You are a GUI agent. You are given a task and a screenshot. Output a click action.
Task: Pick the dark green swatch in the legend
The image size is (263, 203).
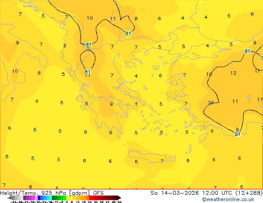tap(54, 198)
